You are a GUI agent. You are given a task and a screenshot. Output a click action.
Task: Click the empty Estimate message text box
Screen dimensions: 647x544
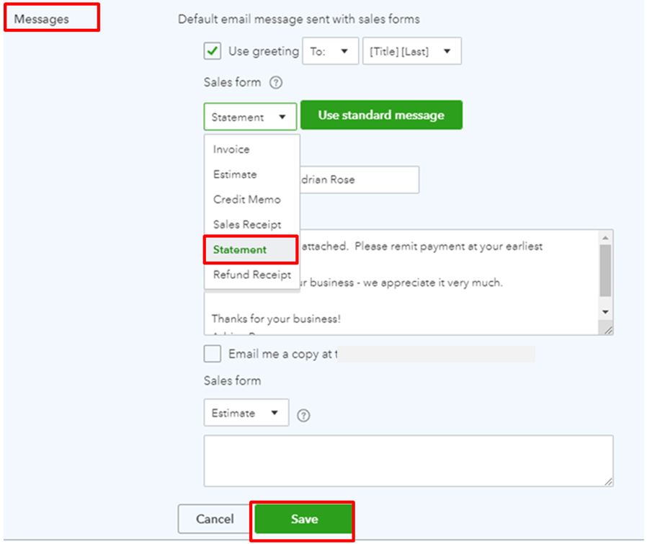[x=409, y=460]
